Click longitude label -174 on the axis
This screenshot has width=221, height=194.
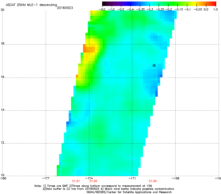pyautogui.click(x=89, y=178)
